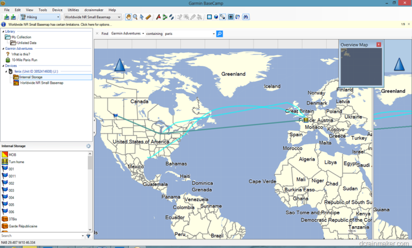The width and height of the screenshot is (412, 248).
Task: Toggle the highlighted fit-to-selection toolbar icon
Action: pos(231,17)
